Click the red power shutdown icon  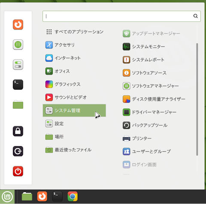[x=18, y=171]
